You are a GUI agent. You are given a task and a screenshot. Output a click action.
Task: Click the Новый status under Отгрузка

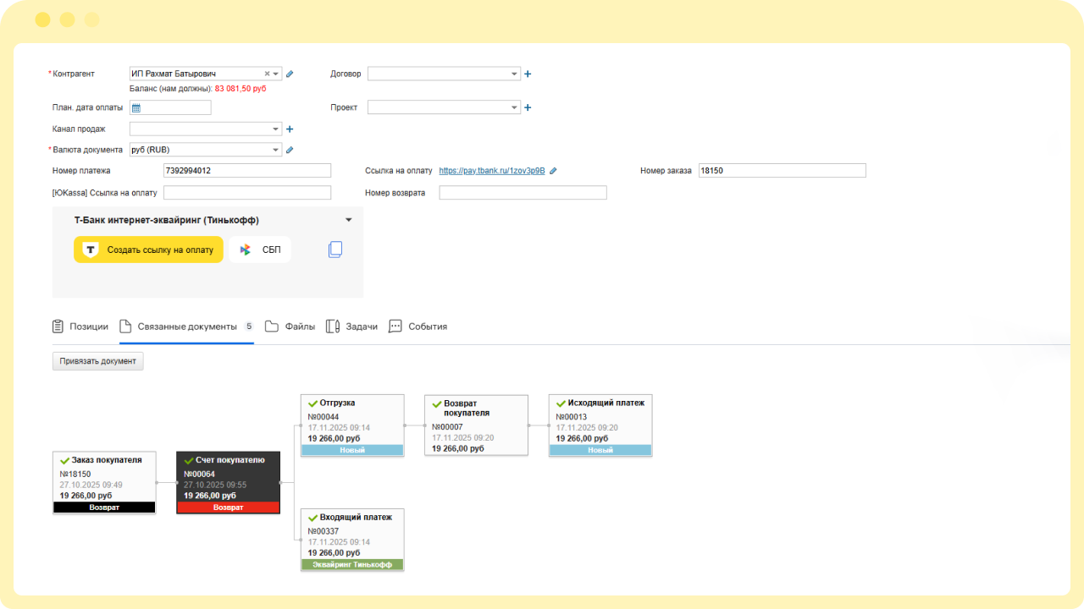coord(352,451)
